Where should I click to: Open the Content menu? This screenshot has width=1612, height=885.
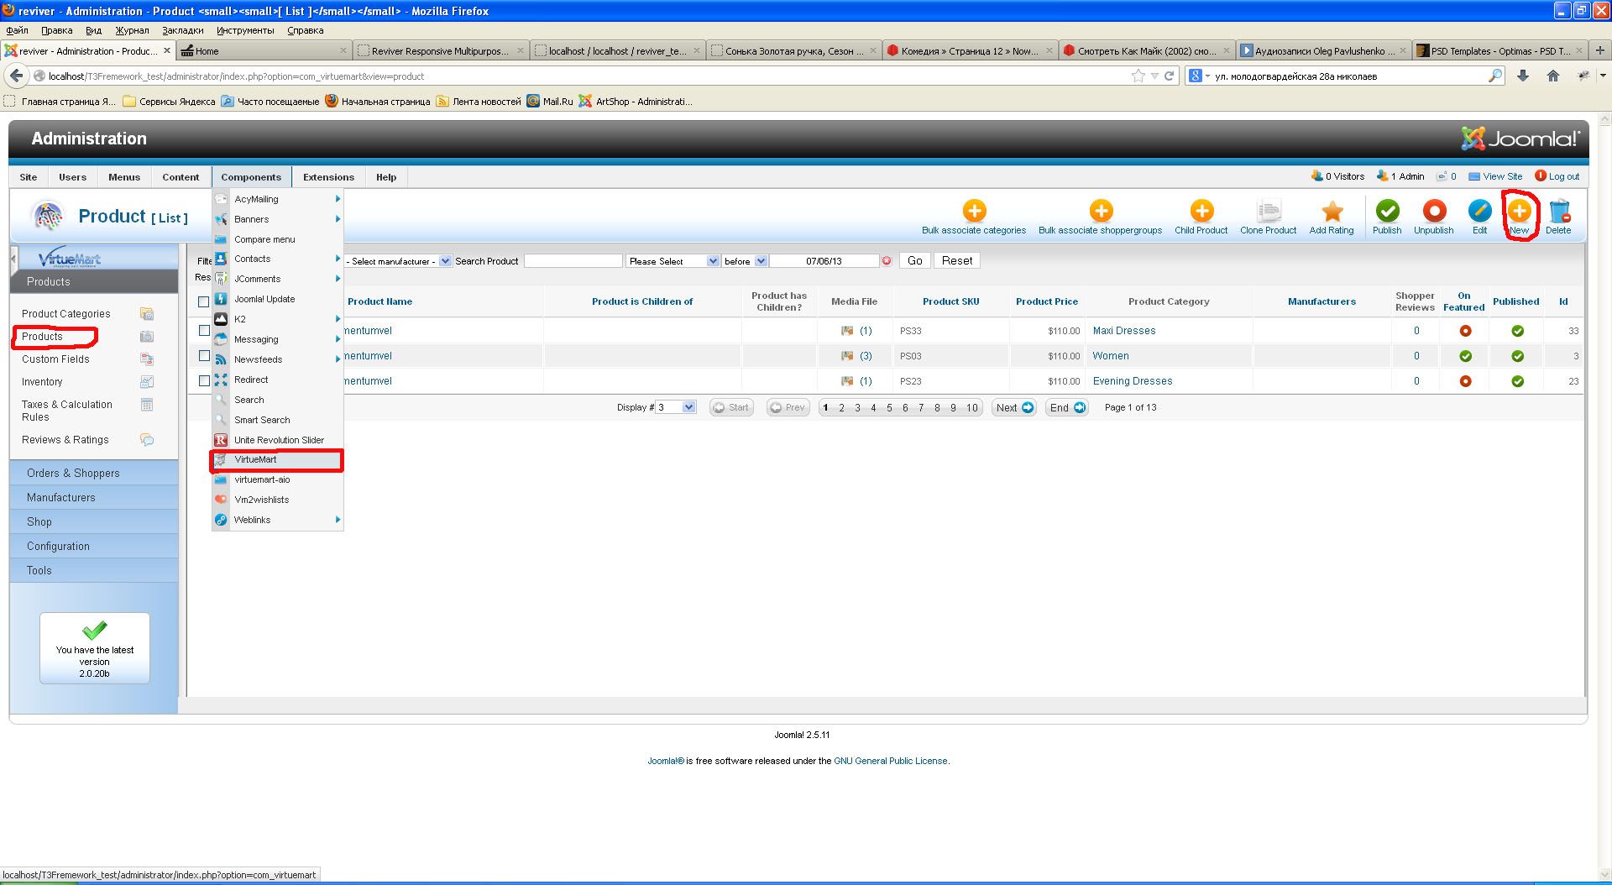[x=181, y=177]
